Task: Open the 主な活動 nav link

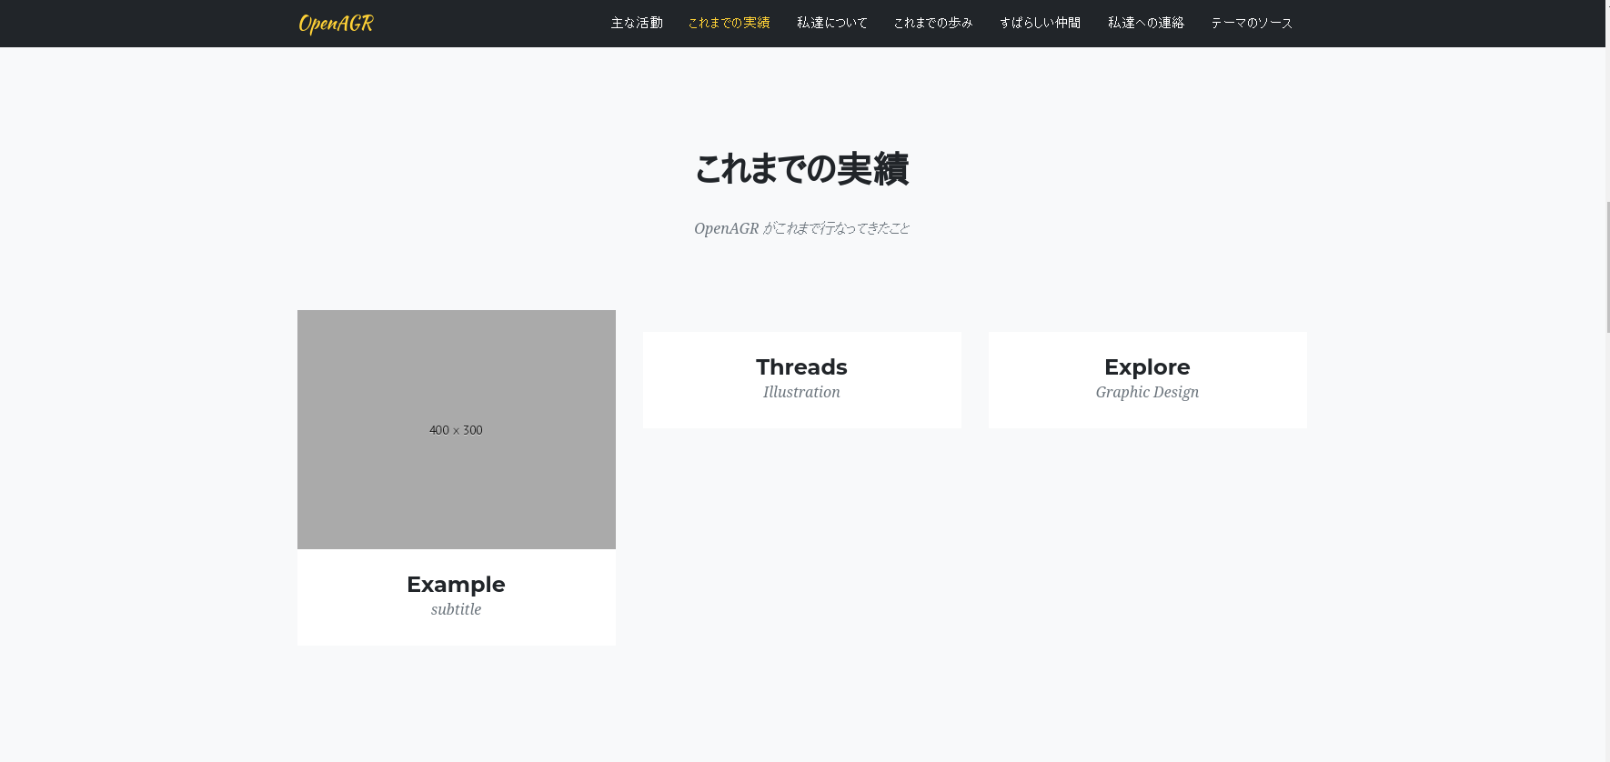Action: [637, 23]
